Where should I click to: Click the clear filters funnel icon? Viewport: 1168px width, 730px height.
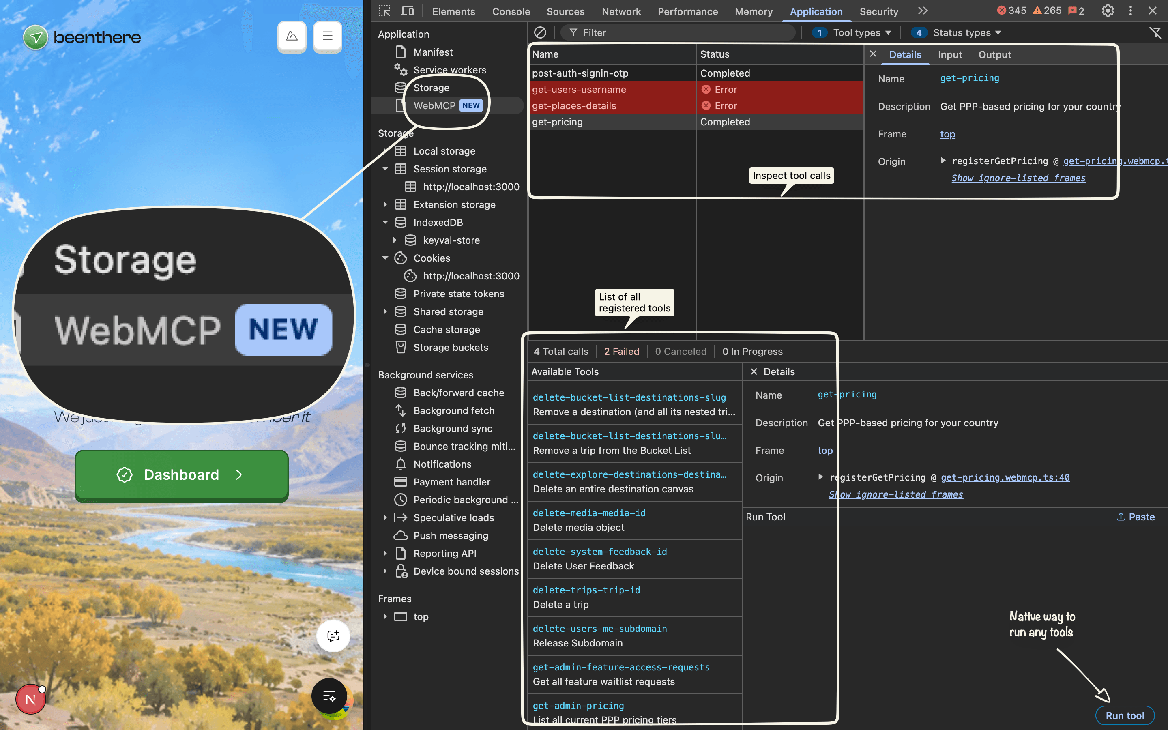[x=1155, y=32]
